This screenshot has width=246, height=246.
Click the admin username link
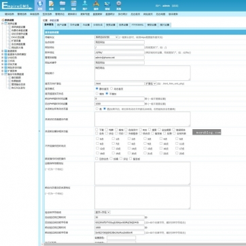166,5
